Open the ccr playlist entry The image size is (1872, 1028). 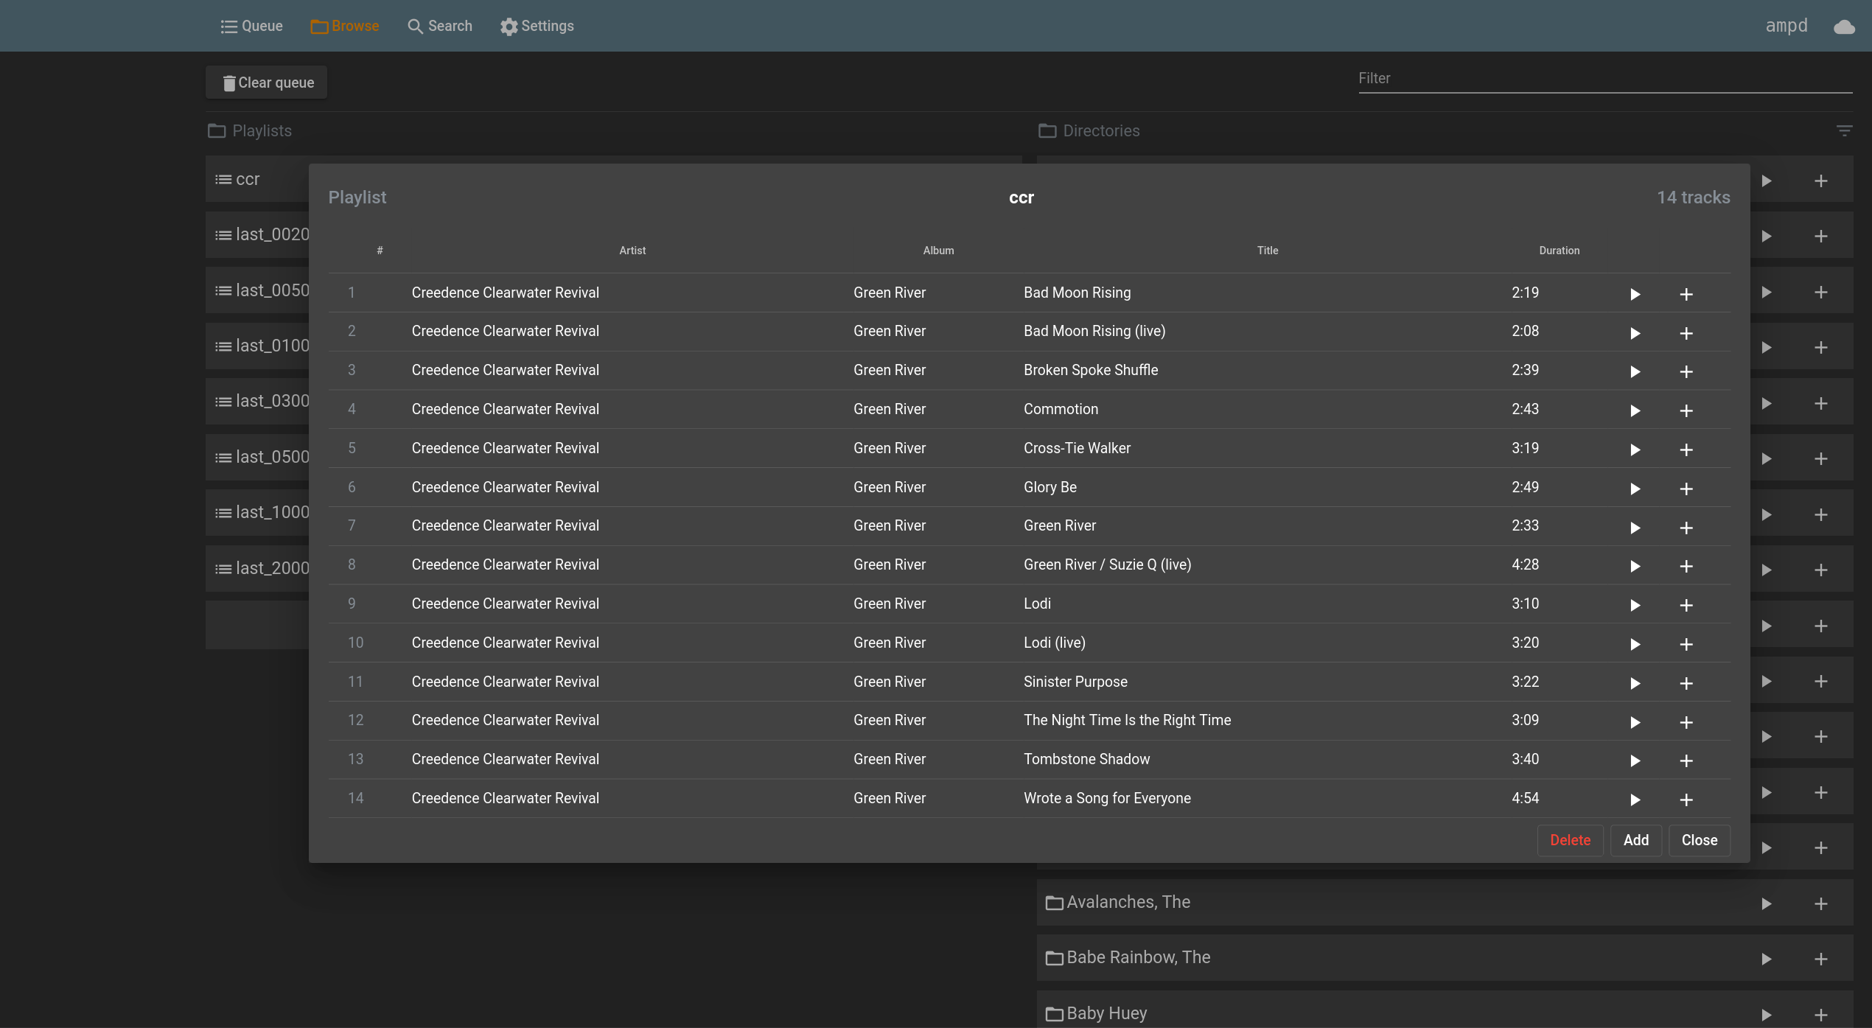coord(257,179)
